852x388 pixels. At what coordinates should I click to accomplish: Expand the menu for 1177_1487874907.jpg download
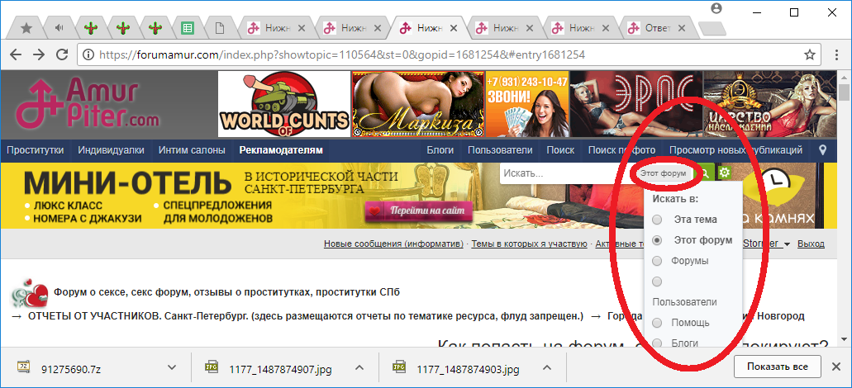click(359, 367)
